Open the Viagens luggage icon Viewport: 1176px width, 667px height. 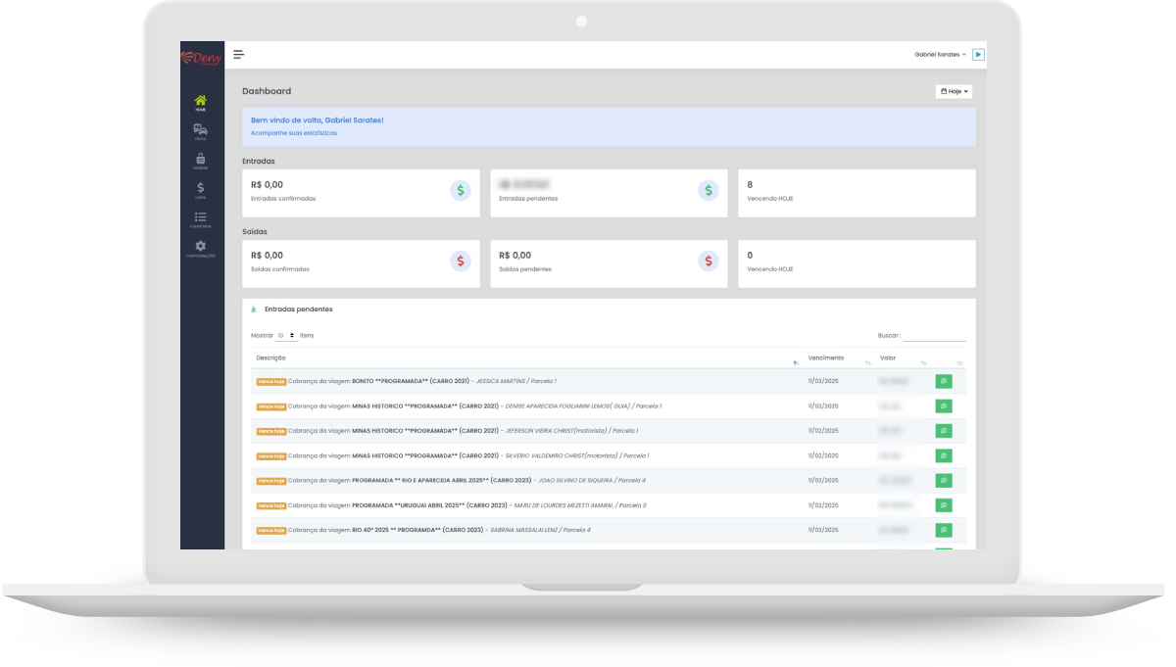tap(201, 160)
